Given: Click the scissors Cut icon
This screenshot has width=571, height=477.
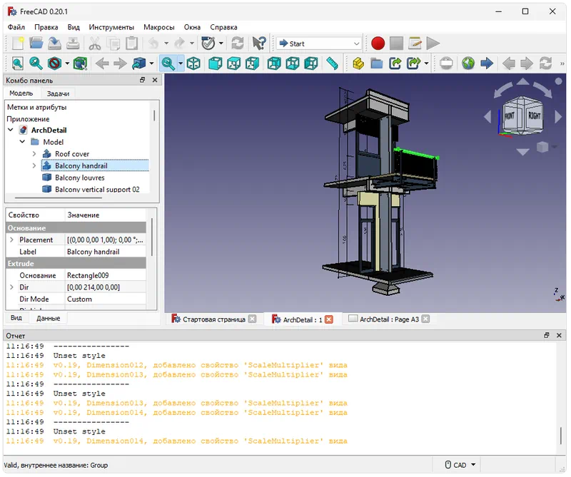Looking at the screenshot, I should point(95,43).
